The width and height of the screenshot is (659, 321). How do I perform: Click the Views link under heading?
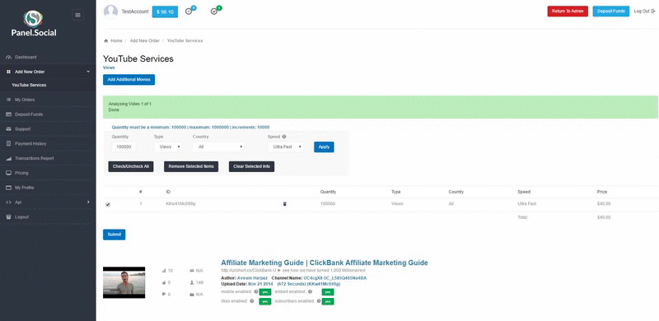coord(109,67)
